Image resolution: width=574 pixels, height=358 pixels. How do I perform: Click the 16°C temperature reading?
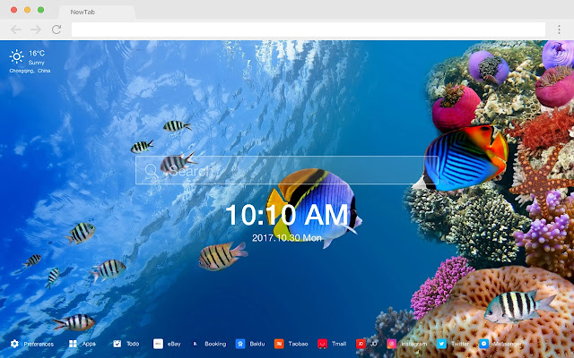pos(37,54)
